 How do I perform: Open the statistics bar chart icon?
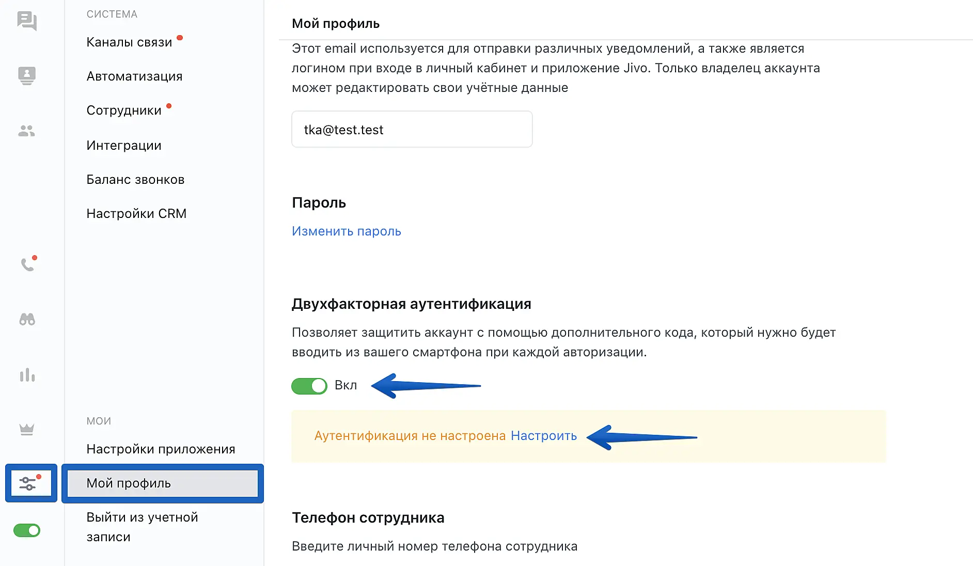pyautogui.click(x=27, y=375)
